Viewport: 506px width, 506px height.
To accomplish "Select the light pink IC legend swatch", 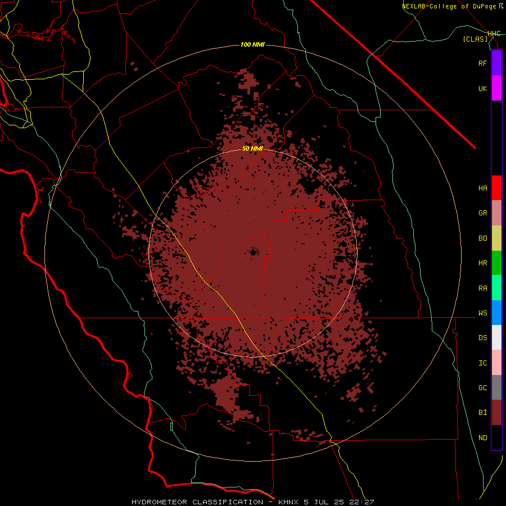I will coord(496,363).
